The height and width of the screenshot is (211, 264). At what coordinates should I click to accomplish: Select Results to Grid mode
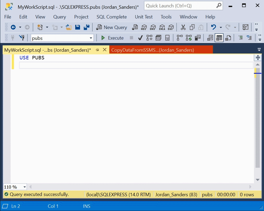click(219, 38)
